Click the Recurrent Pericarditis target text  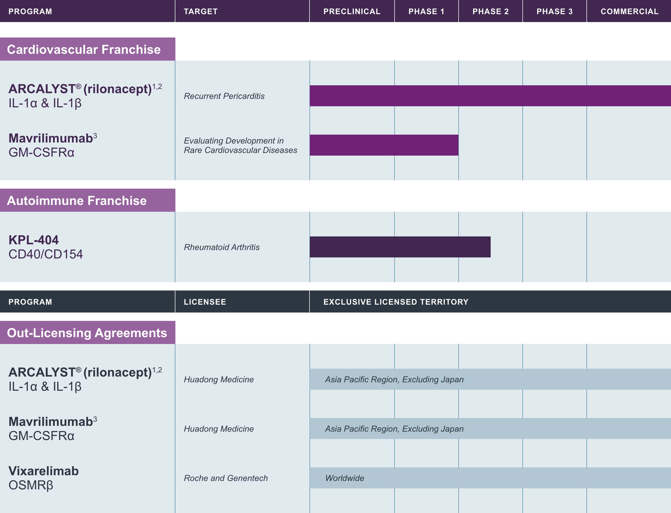point(224,96)
